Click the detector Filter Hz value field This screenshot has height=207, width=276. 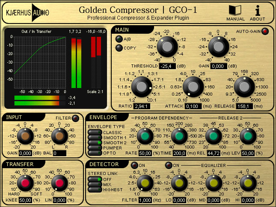[x=145, y=200]
